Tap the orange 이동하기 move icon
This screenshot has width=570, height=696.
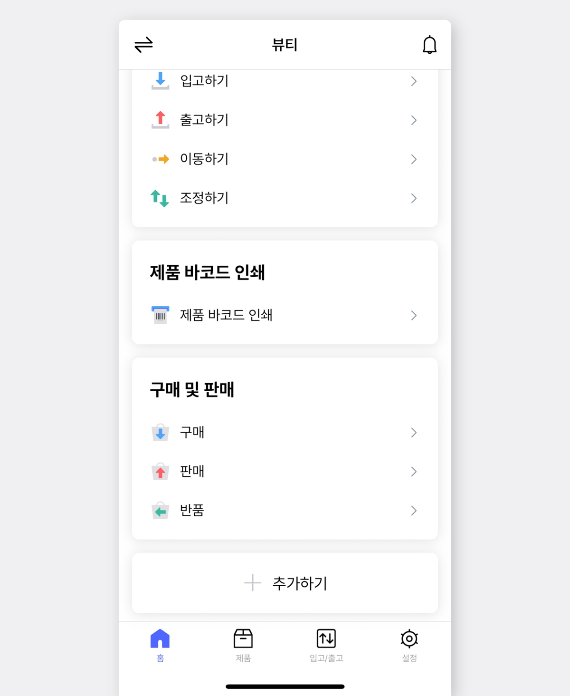click(161, 159)
